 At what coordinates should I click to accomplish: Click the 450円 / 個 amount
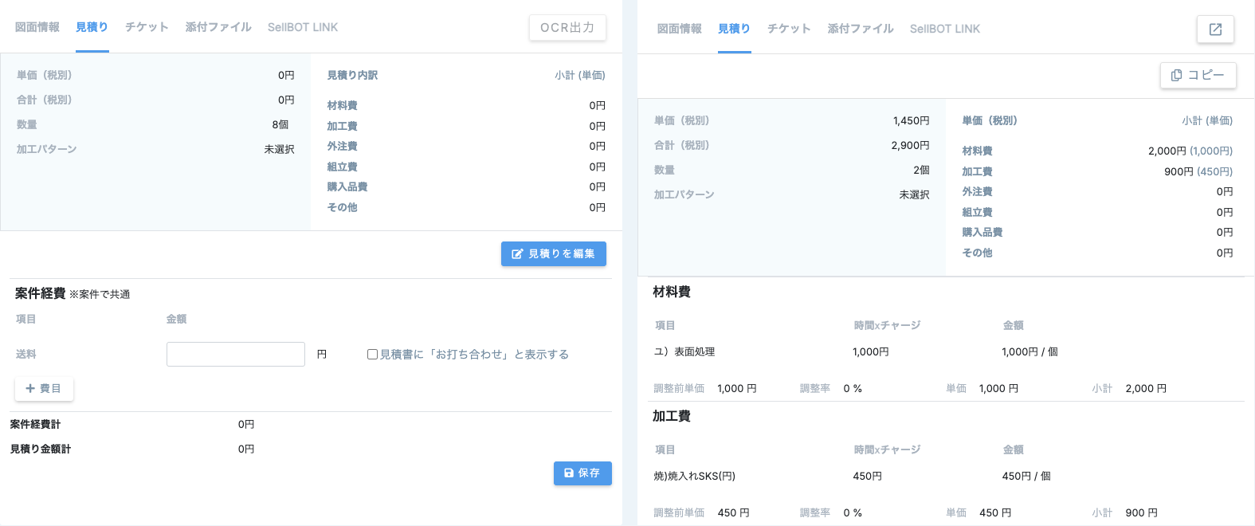(1026, 476)
